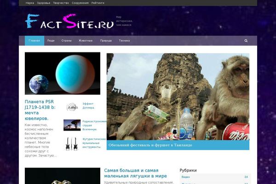Image resolution: width=276 pixels, height=184 pixels.
Task: Click the site tagline next to logo
Action: click(x=124, y=21)
